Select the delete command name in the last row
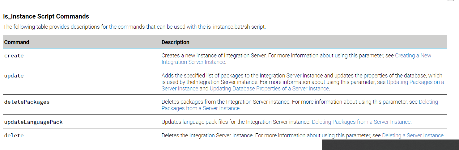459x150 pixels. pos(14,135)
